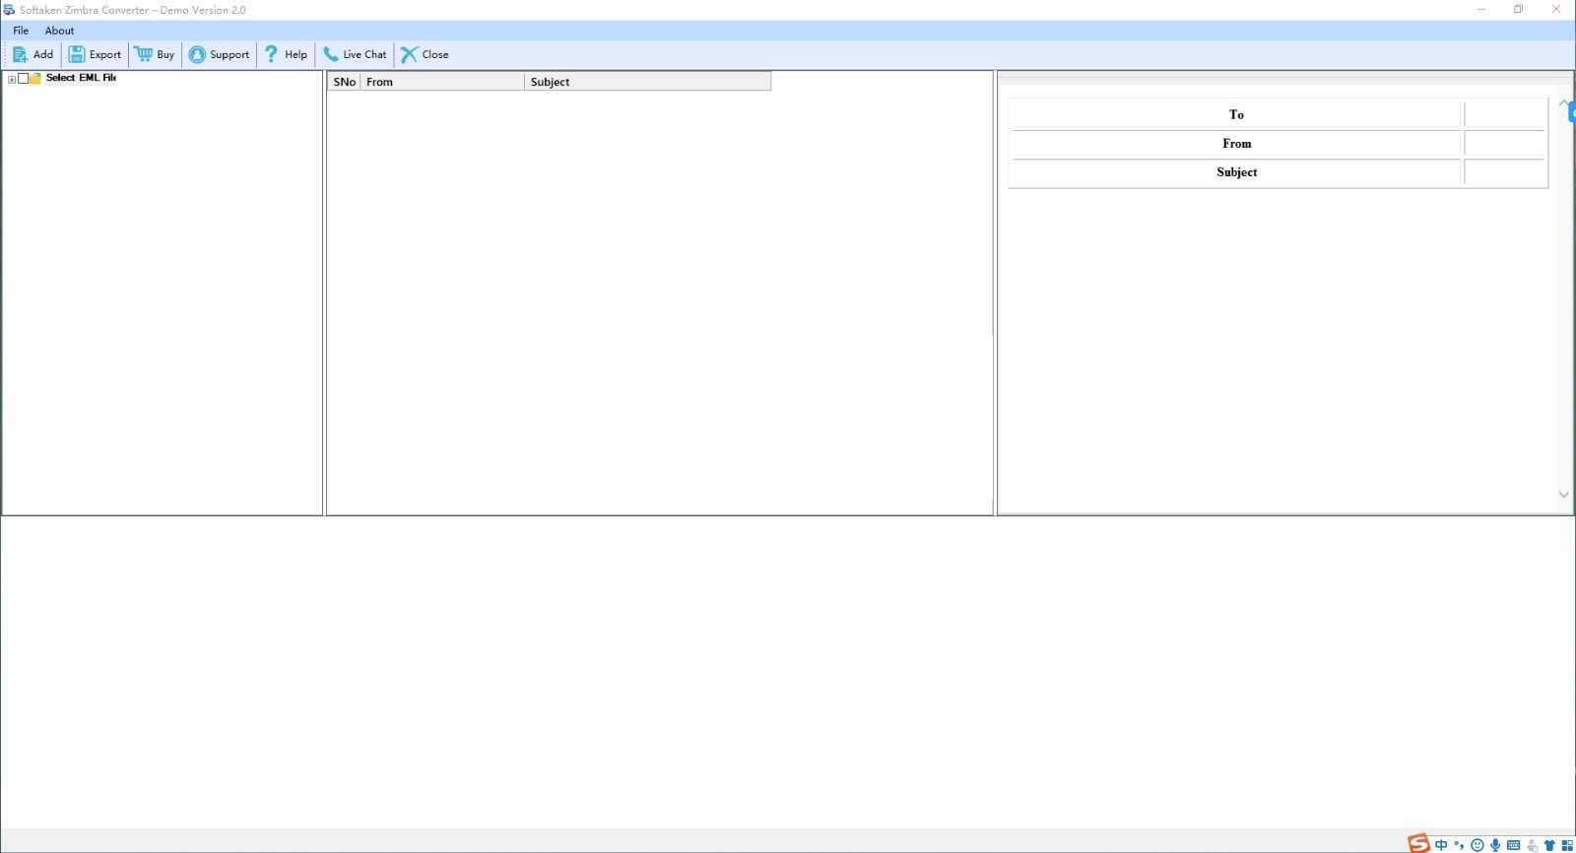This screenshot has height=853, width=1576.
Task: Minimize the Softaken Zimbra Converter window
Action: [x=1480, y=9]
